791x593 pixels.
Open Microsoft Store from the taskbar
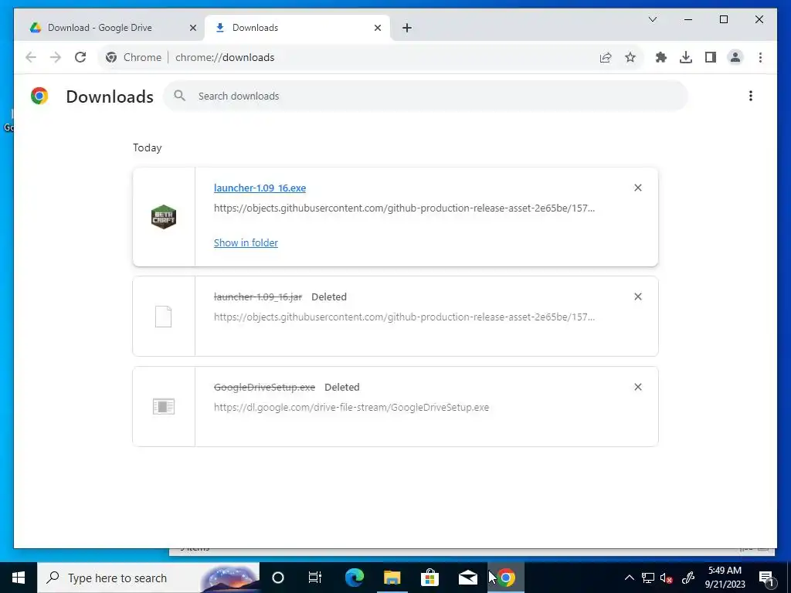(x=429, y=578)
